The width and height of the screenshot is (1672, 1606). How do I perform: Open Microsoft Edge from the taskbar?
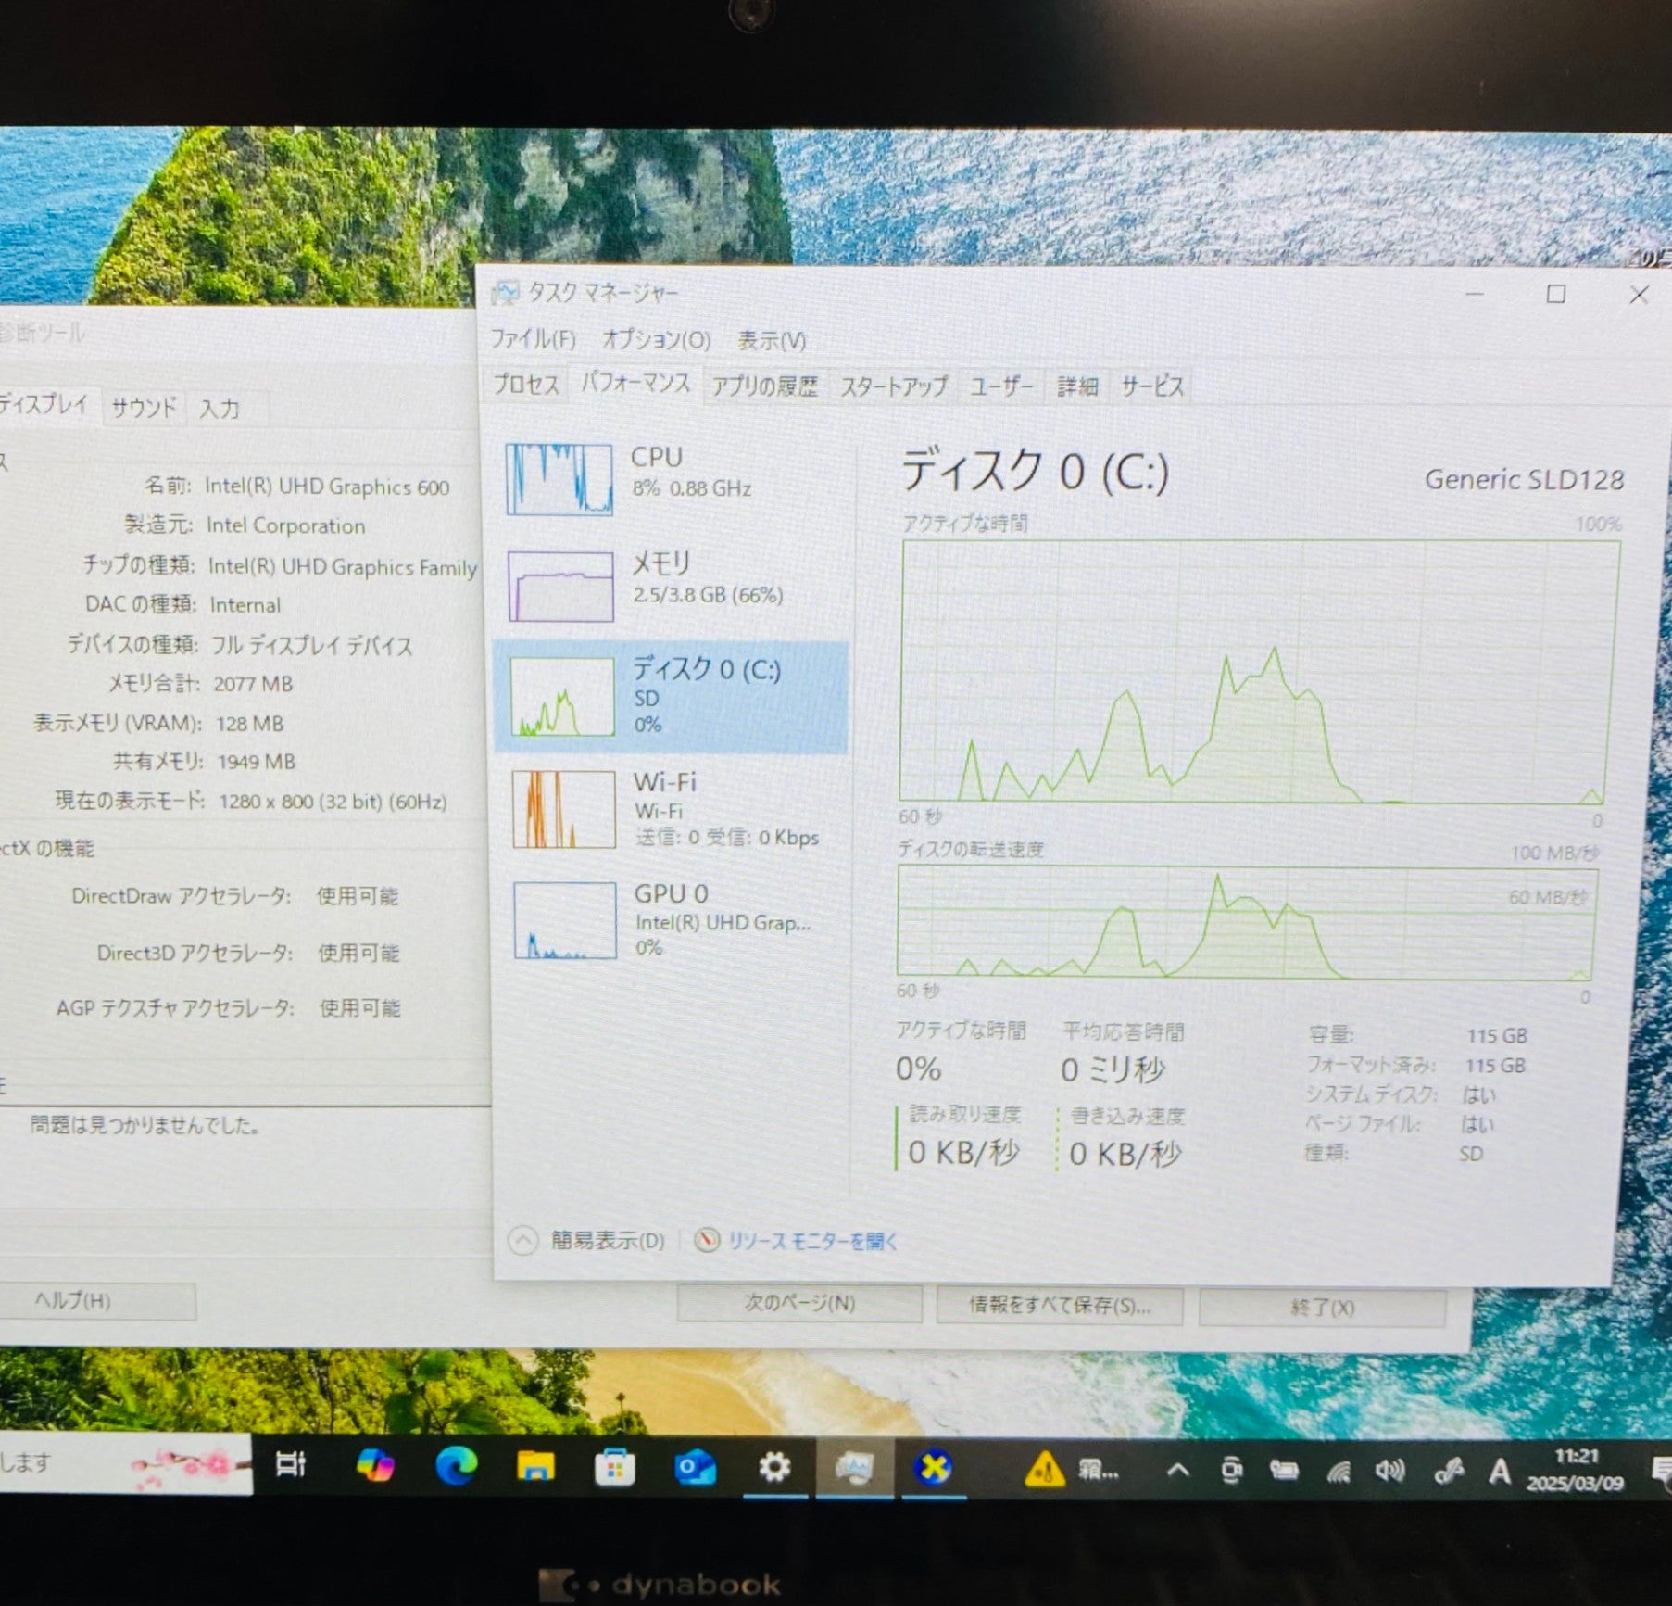click(x=456, y=1466)
